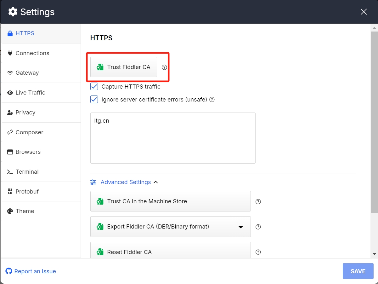378x284 pixels.
Task: Close the Settings dialog
Action: pyautogui.click(x=364, y=12)
